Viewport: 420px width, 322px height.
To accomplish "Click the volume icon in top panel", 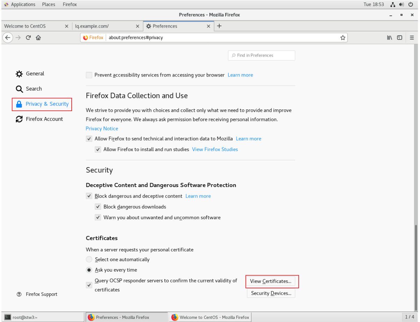I will click(x=401, y=5).
